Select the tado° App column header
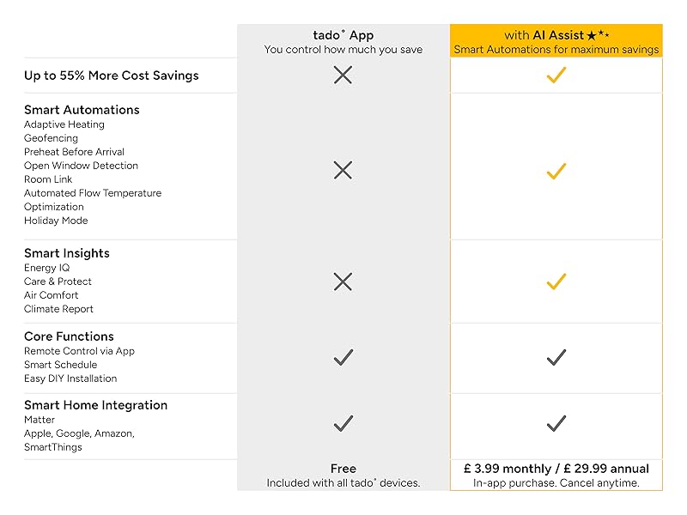 tap(343, 42)
